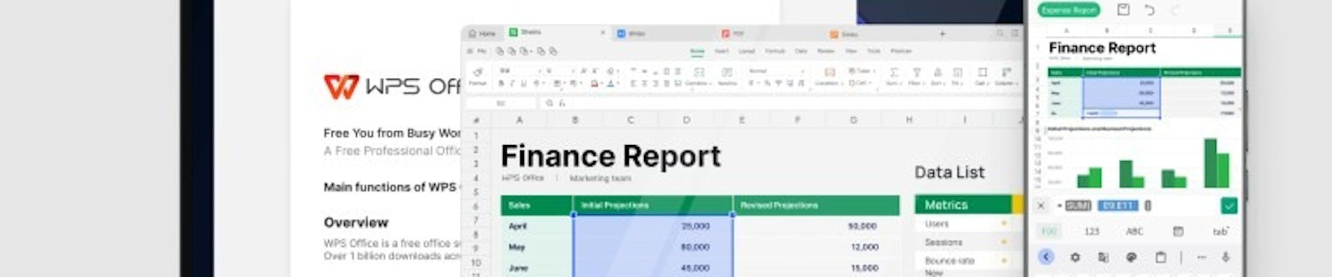This screenshot has width=1332, height=277.
Task: Select the cell containing 80,000
Action: [x=653, y=247]
